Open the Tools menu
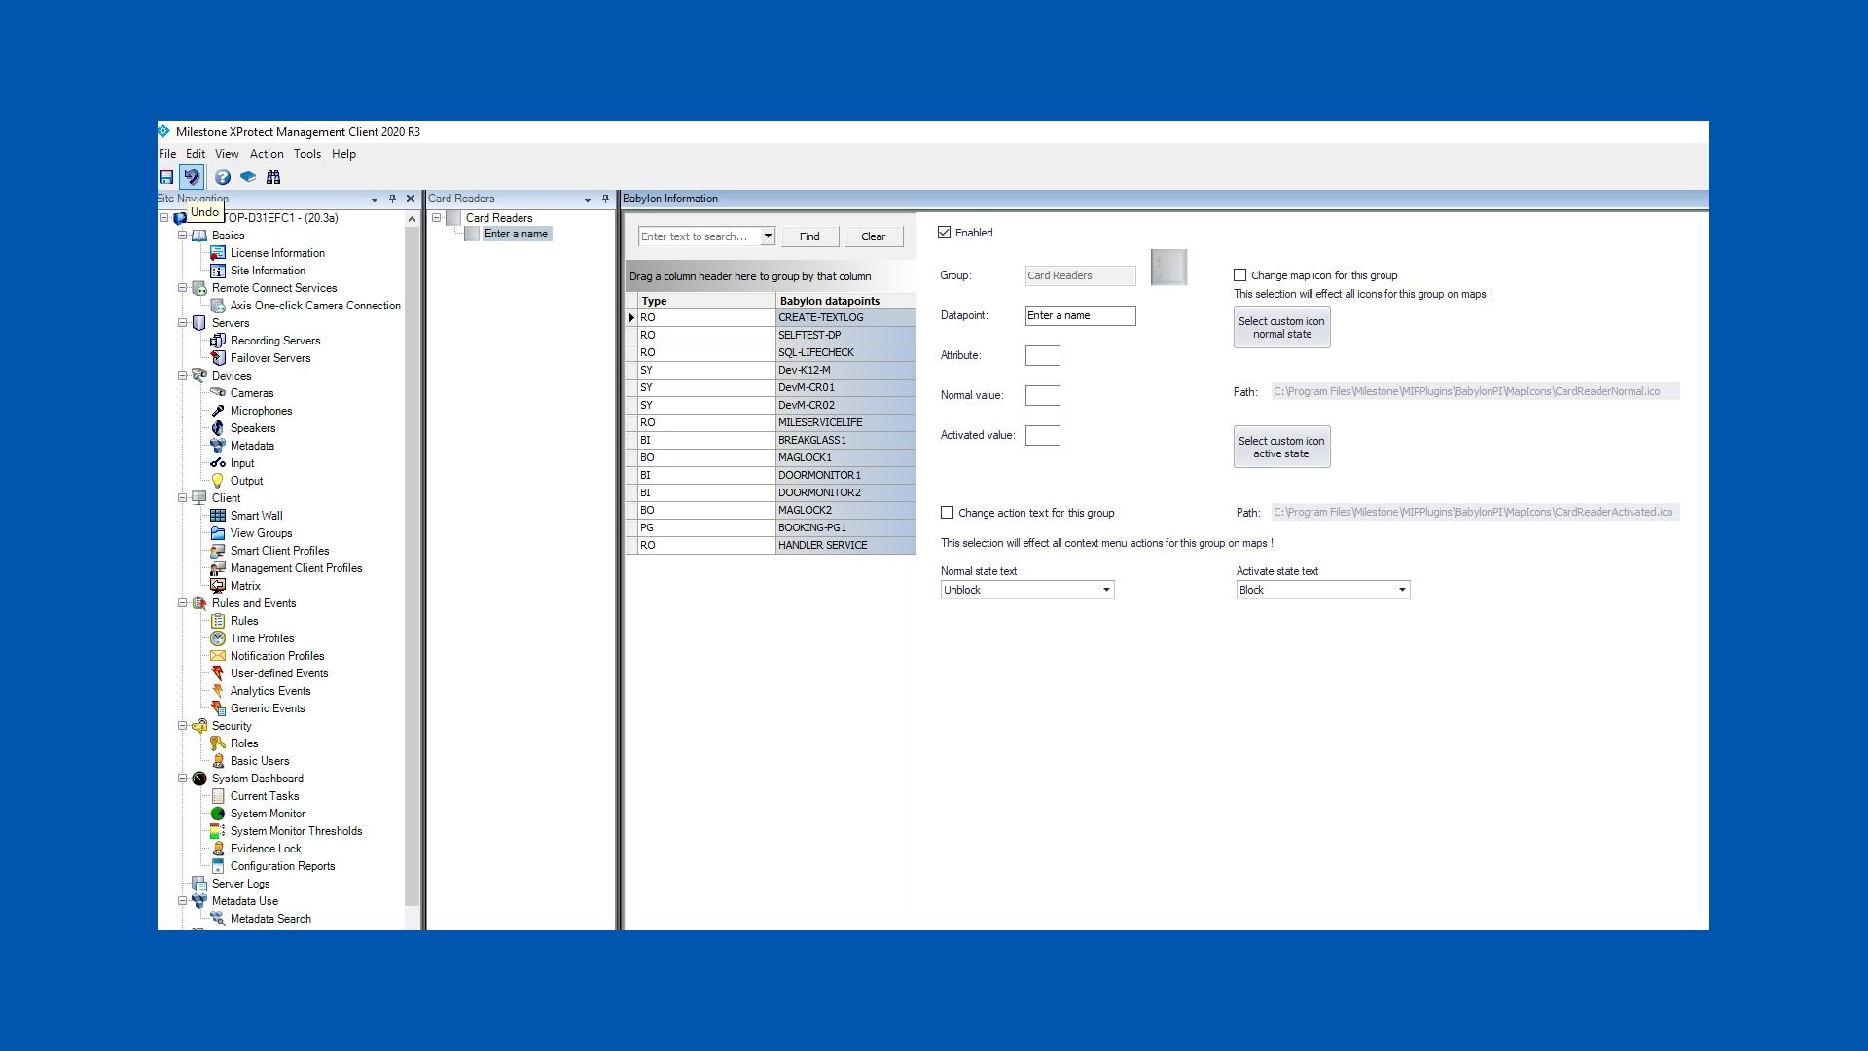1868x1051 pixels. pos(307,154)
